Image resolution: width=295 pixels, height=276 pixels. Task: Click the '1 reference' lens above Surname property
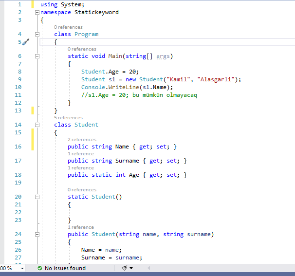[81, 154]
